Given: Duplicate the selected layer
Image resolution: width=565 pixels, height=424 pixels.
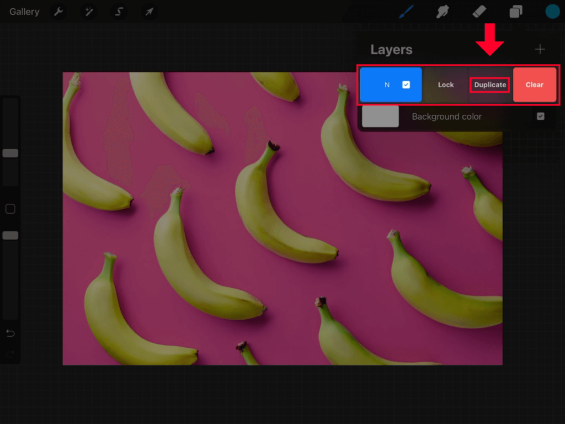Looking at the screenshot, I should [489, 84].
